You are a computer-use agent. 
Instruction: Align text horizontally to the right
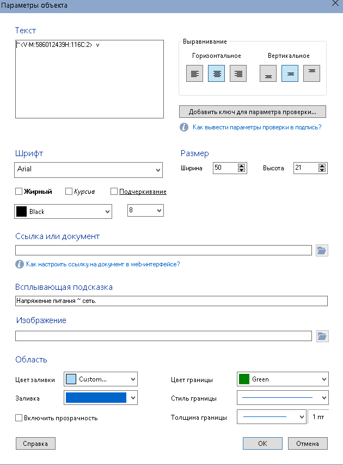click(238, 73)
